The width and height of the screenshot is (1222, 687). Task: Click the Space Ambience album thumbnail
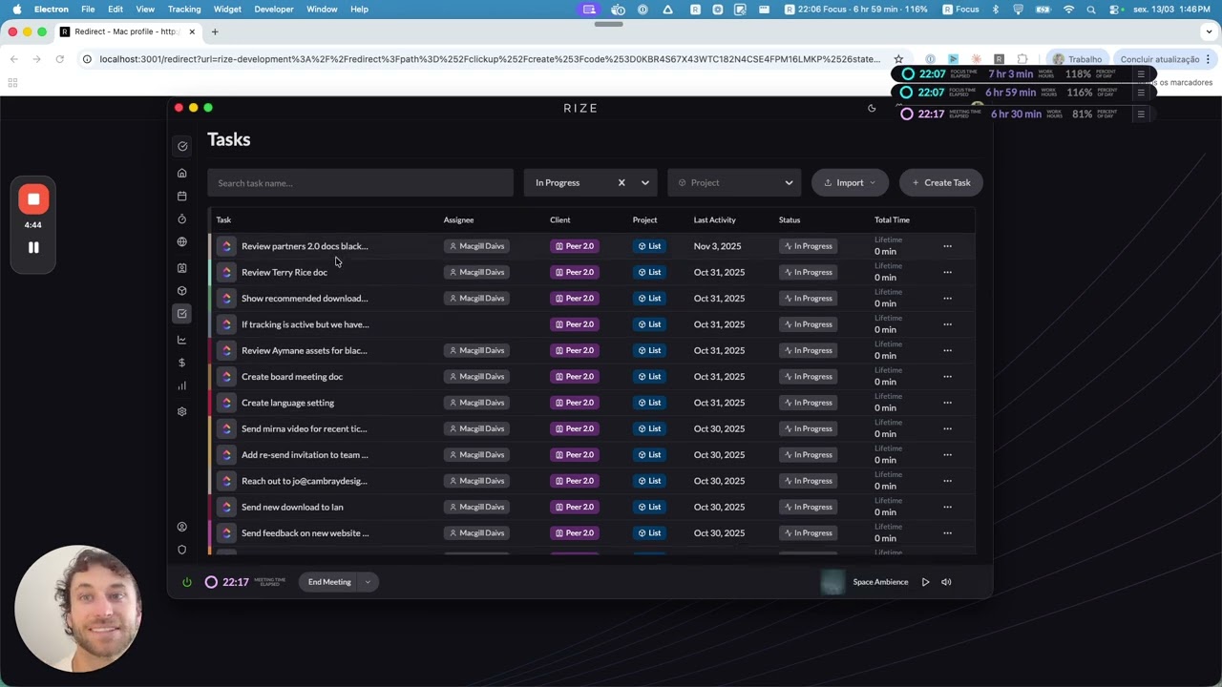coord(832,582)
